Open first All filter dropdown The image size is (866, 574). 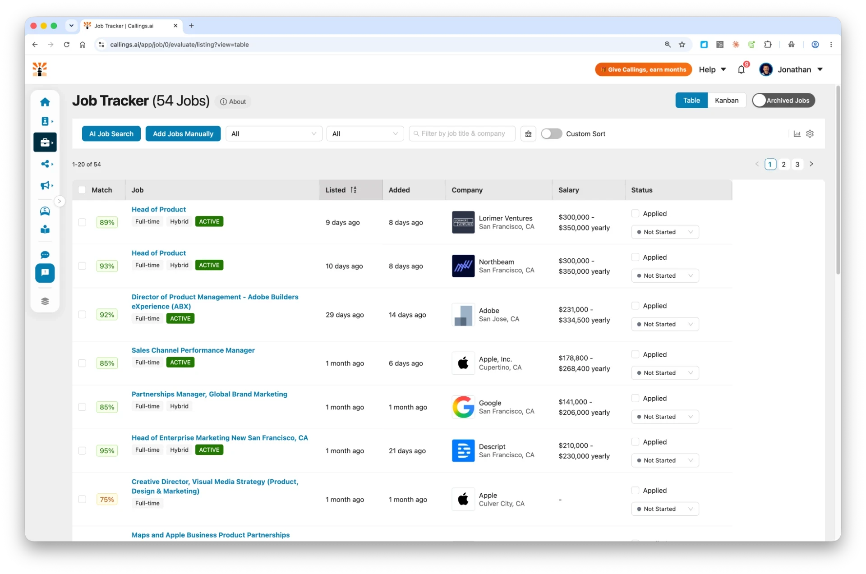pyautogui.click(x=274, y=134)
